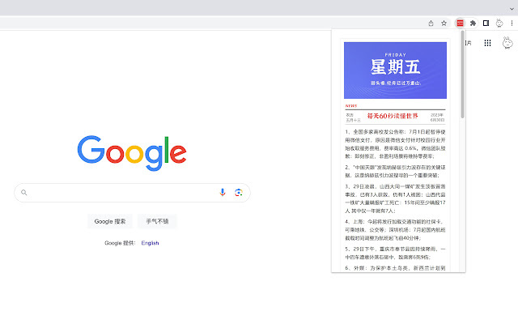Click the red news extension icon

pos(460,23)
